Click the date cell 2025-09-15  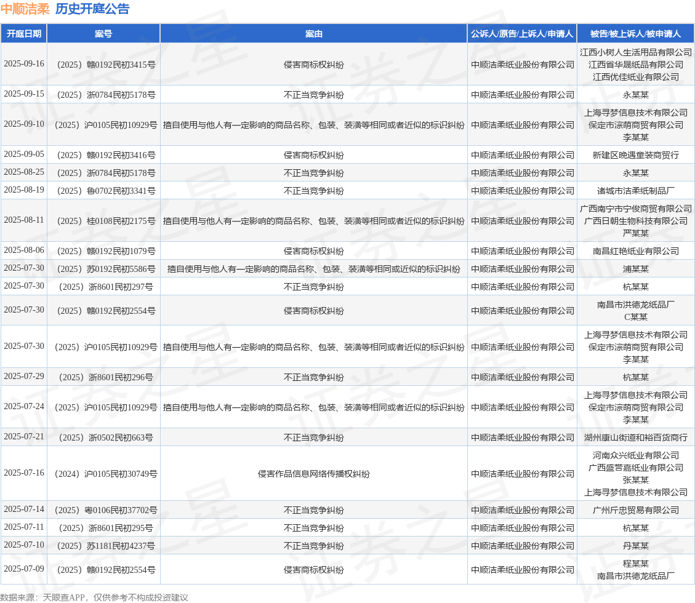click(24, 94)
